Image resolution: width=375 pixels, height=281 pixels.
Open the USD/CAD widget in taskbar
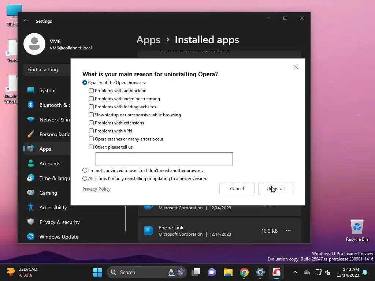(x=22, y=272)
